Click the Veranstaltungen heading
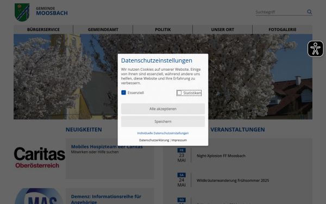This screenshot has width=326, height=204. click(237, 129)
